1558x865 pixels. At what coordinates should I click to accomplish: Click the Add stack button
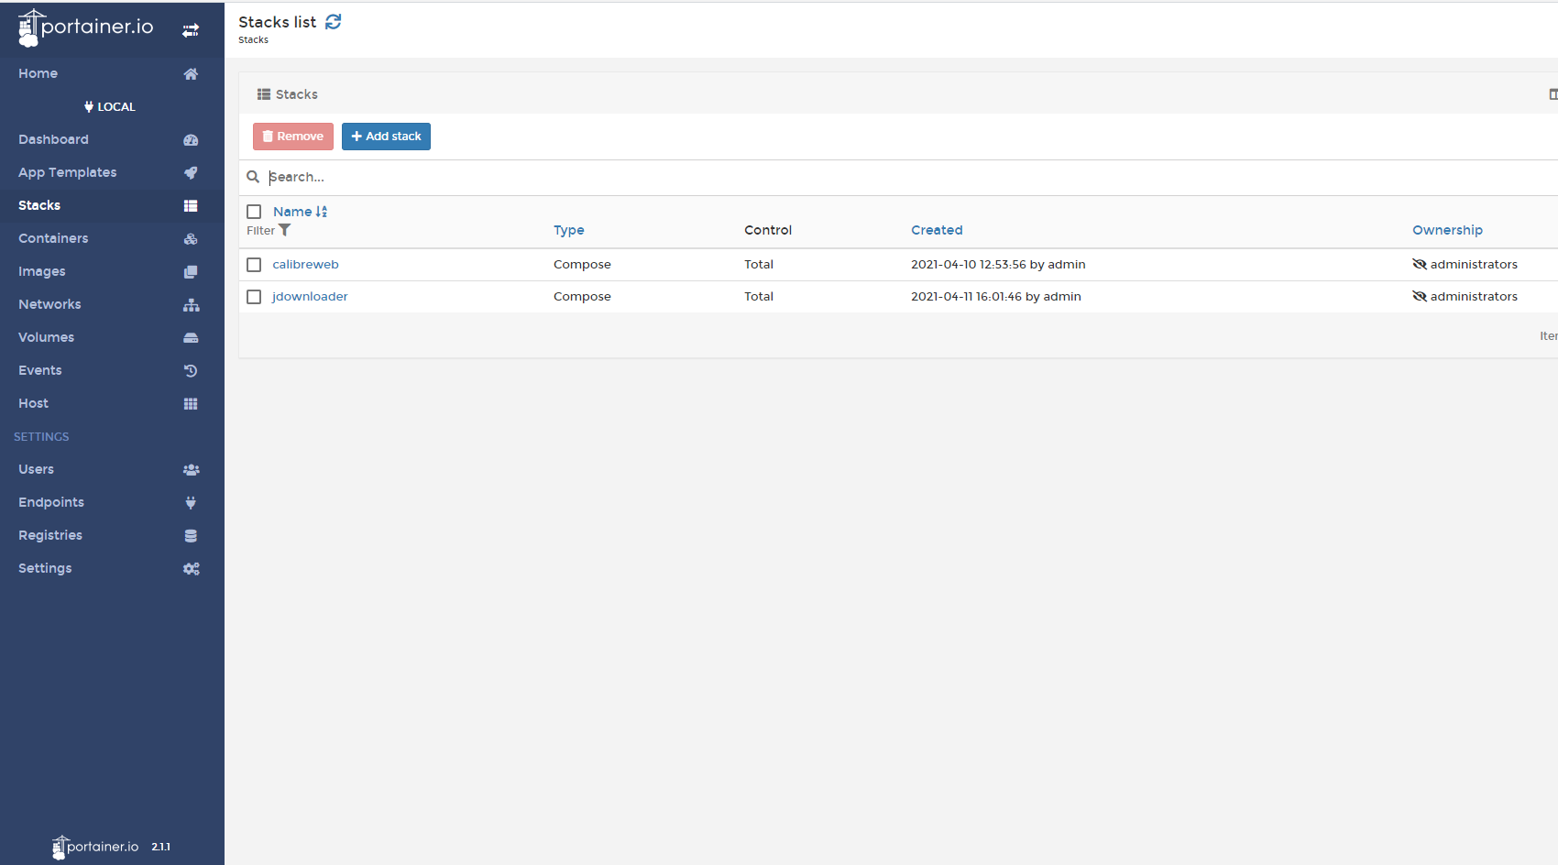tap(386, 137)
